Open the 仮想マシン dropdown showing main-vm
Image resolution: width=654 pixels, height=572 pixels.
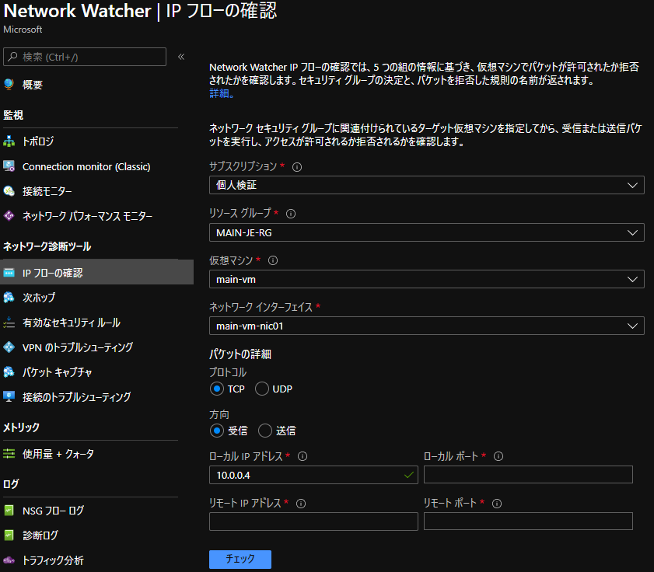[x=426, y=279]
